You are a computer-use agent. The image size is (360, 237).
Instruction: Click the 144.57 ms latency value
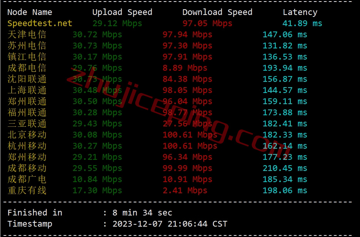285,90
